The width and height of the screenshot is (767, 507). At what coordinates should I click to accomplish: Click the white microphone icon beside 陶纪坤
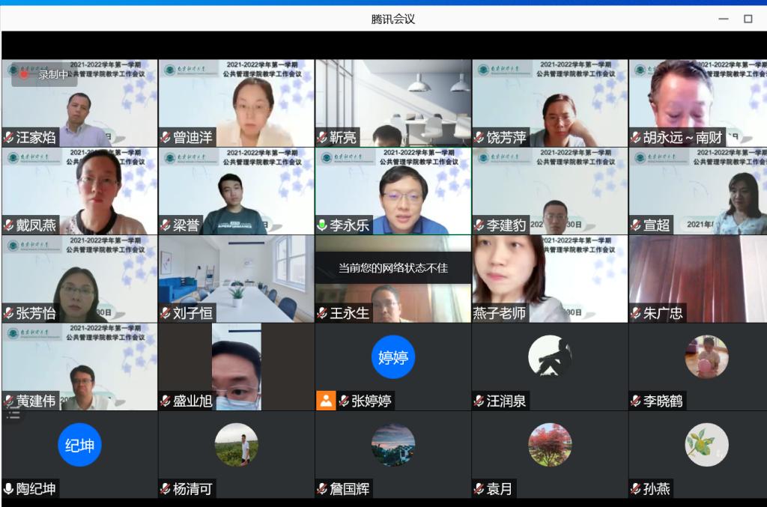pyautogui.click(x=9, y=489)
